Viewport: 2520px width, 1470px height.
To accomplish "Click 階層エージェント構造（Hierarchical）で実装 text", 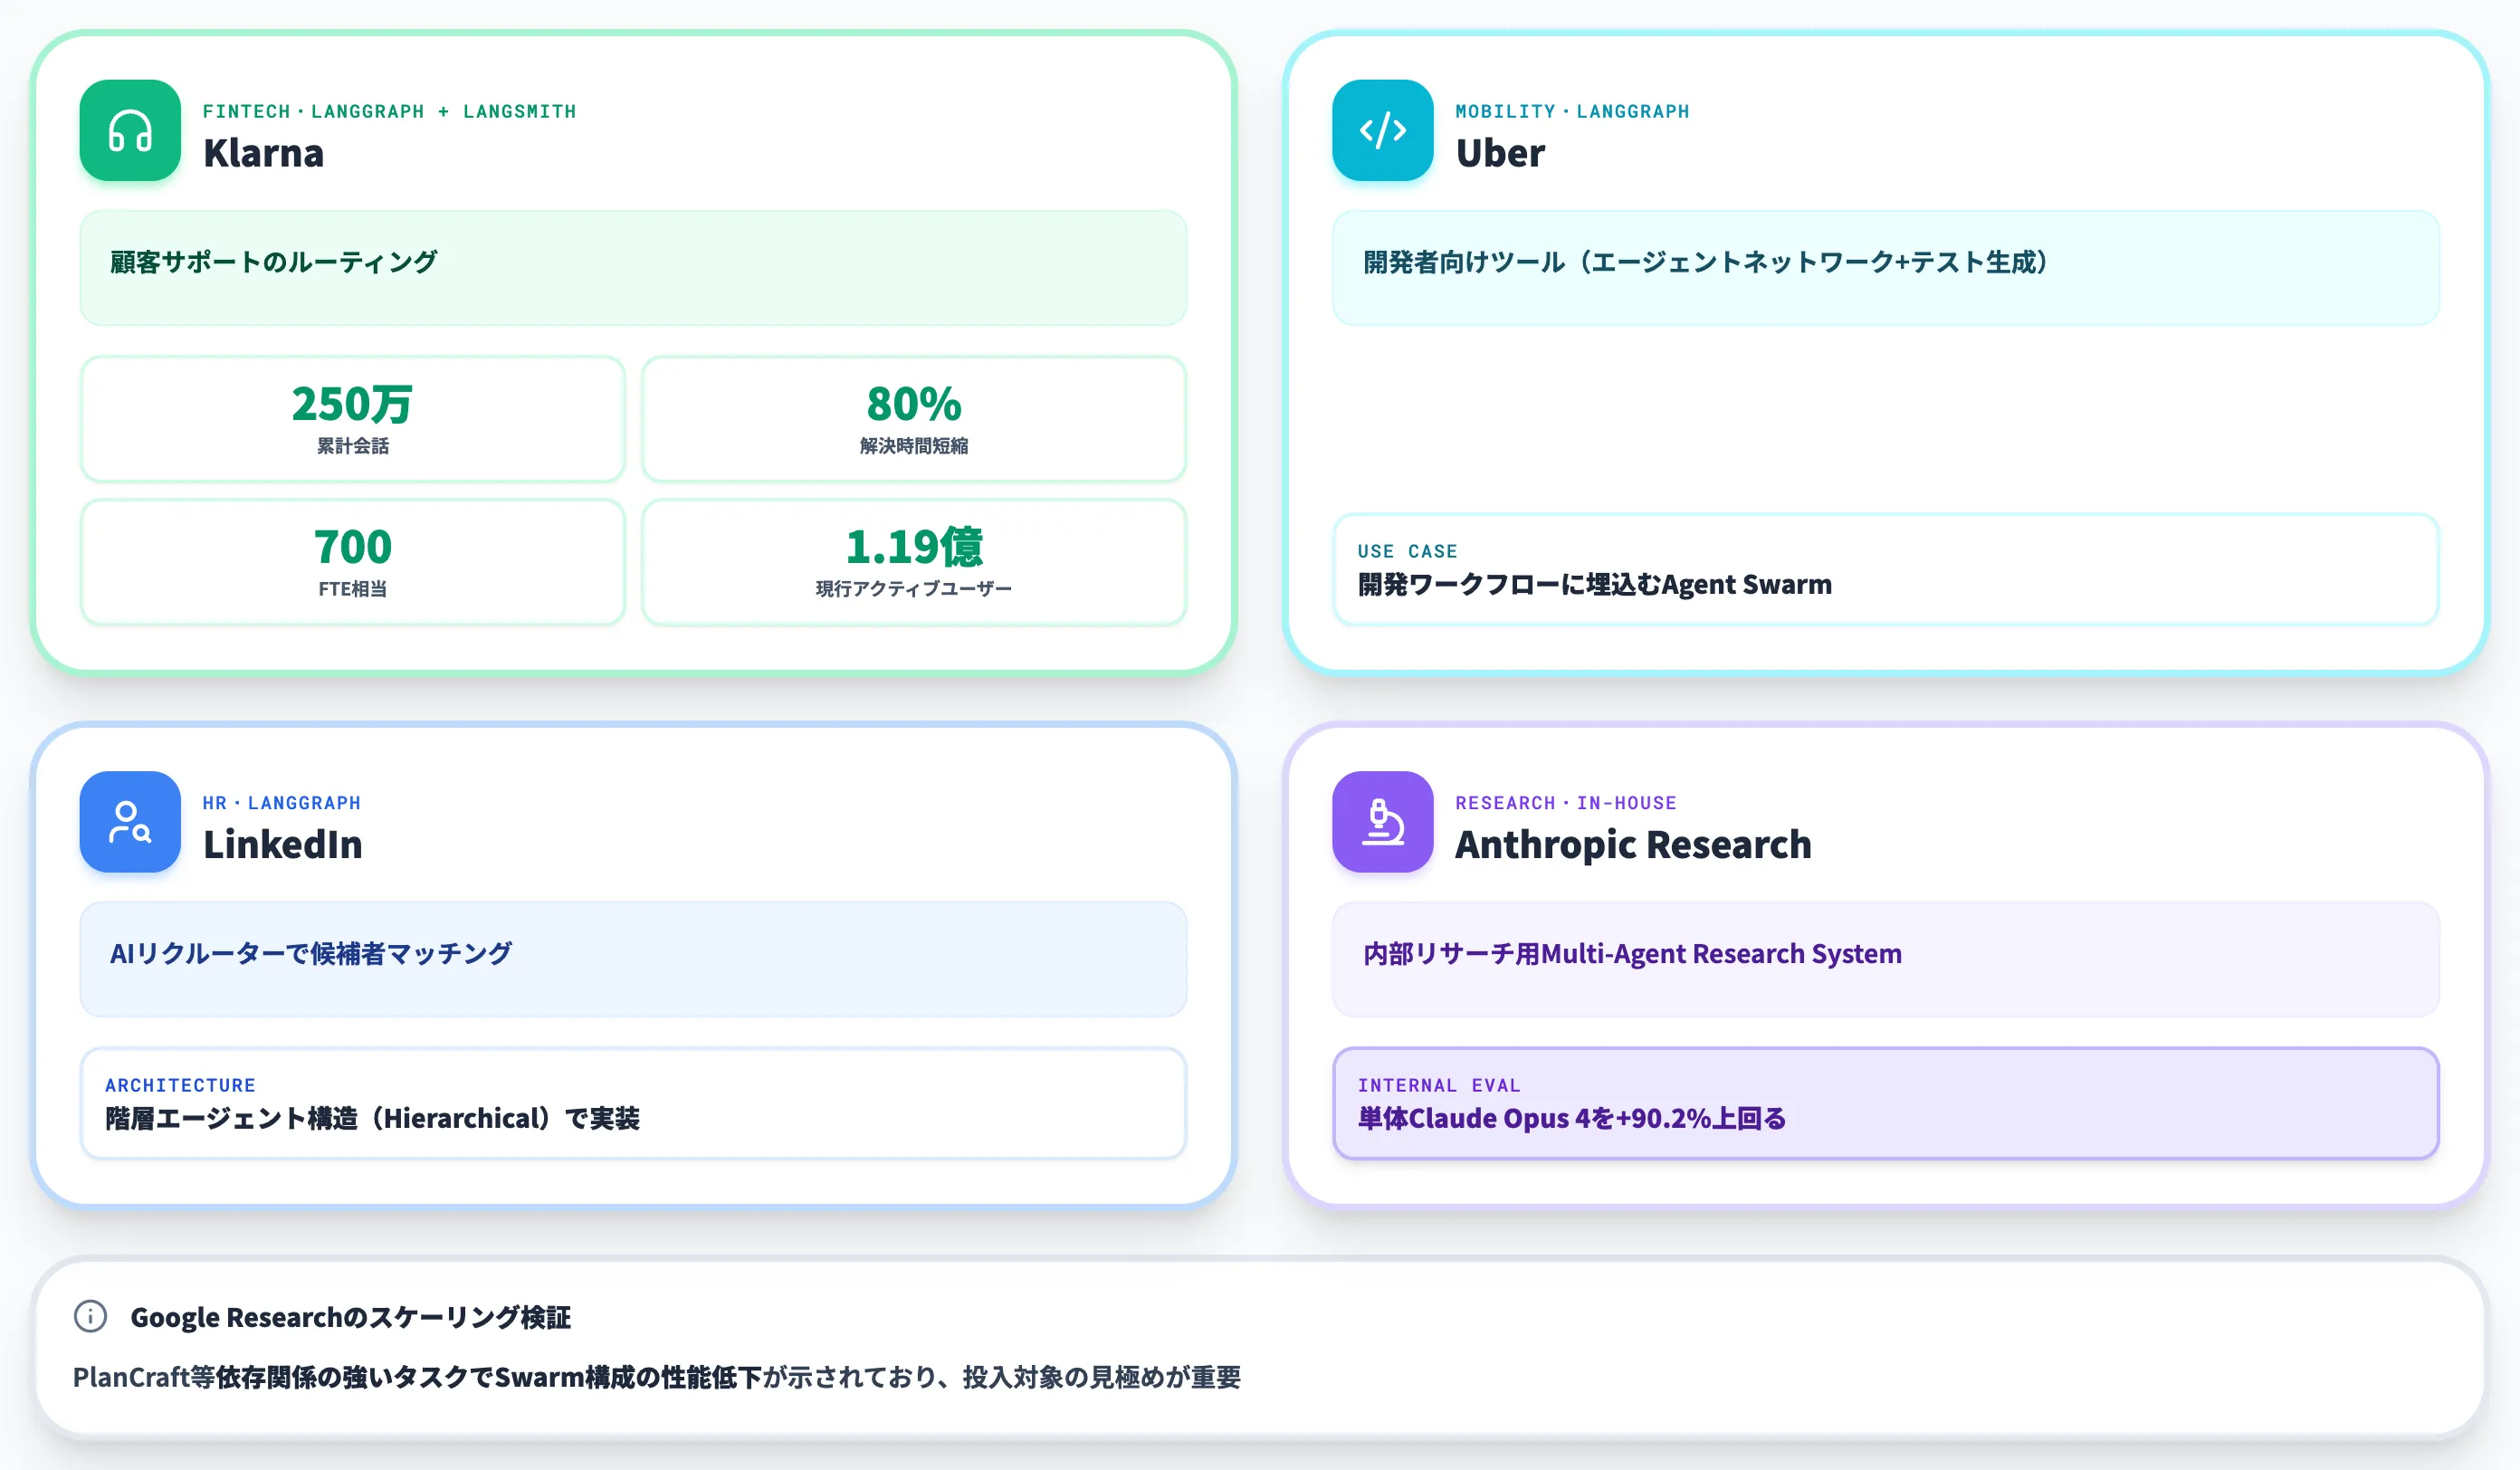I will 372,1118.
